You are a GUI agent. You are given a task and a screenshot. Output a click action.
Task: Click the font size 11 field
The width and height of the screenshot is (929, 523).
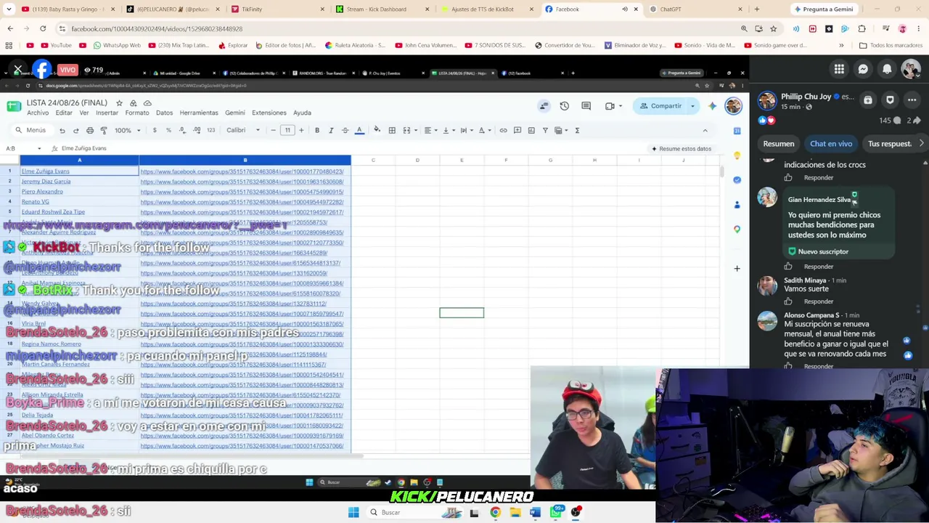(x=287, y=131)
